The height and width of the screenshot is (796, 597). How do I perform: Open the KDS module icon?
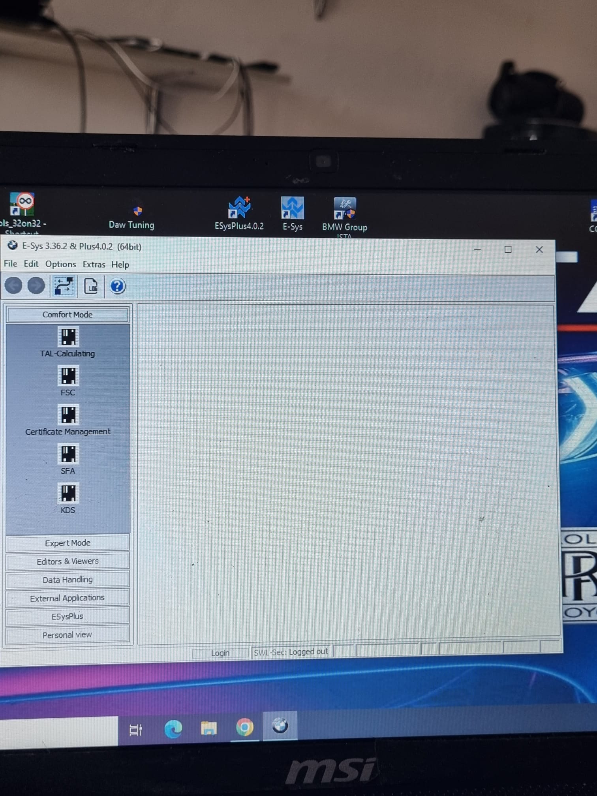(x=68, y=493)
